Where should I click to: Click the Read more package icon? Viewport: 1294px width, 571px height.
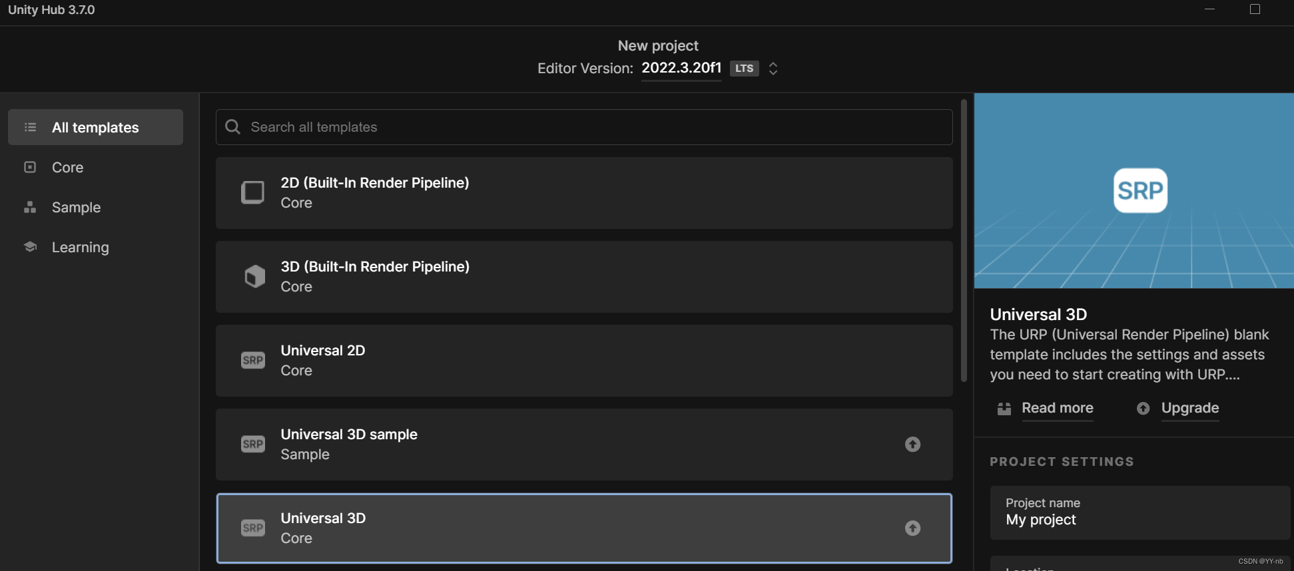point(1004,409)
